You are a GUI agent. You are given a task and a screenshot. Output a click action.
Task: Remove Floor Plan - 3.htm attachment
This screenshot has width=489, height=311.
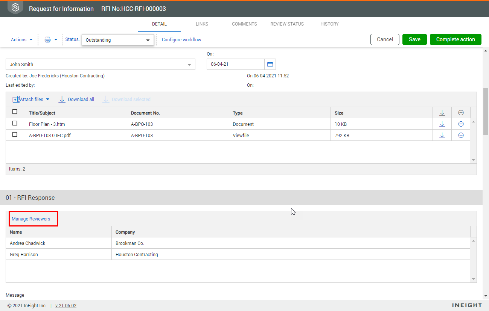pos(461,124)
